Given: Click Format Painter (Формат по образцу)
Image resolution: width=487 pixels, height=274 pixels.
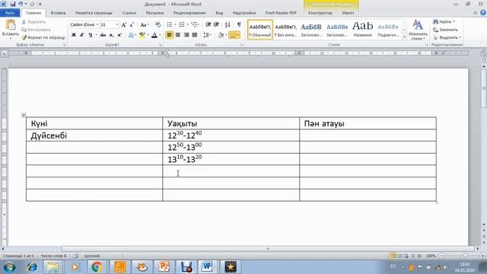Looking at the screenshot, I should coord(43,37).
